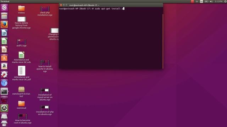Open Software Updater in the launcher

point(4,108)
